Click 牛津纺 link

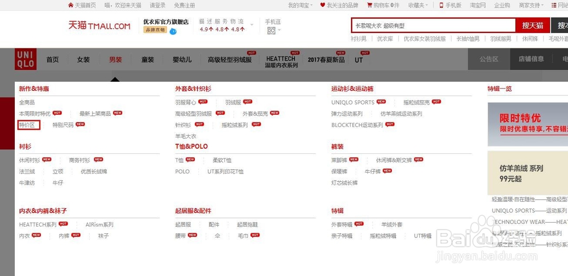(27, 183)
